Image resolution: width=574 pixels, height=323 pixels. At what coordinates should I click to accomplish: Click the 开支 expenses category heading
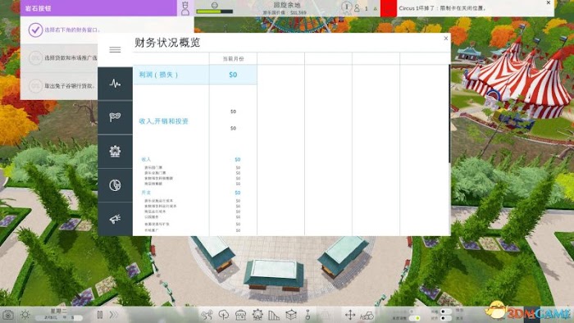click(146, 193)
